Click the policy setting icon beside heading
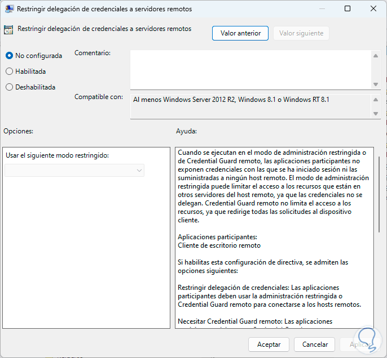This screenshot has height=358, width=387. (8, 30)
